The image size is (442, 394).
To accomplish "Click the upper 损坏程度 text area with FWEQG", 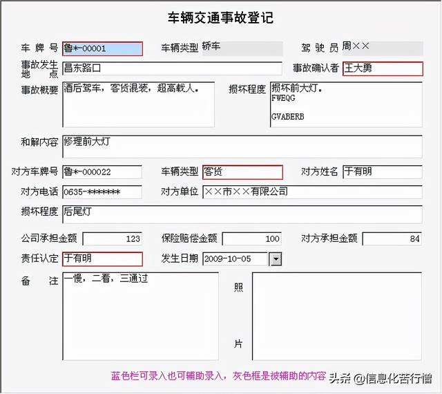I will pos(346,104).
